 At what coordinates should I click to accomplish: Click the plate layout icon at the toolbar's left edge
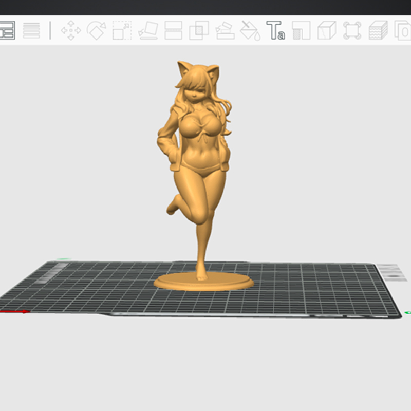point(7,30)
